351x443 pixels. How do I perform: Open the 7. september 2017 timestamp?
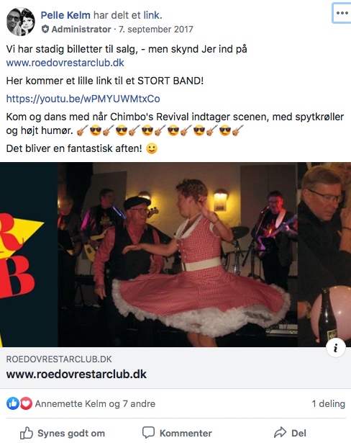point(156,29)
